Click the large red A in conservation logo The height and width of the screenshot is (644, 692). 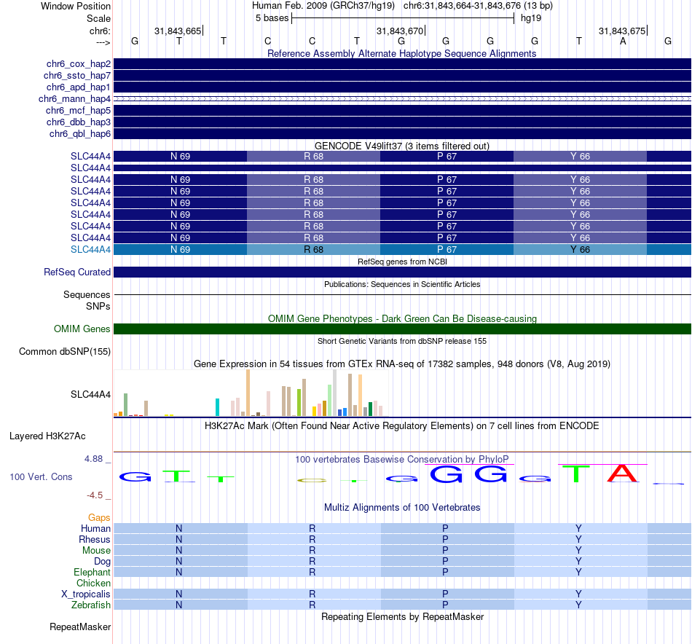(x=622, y=474)
